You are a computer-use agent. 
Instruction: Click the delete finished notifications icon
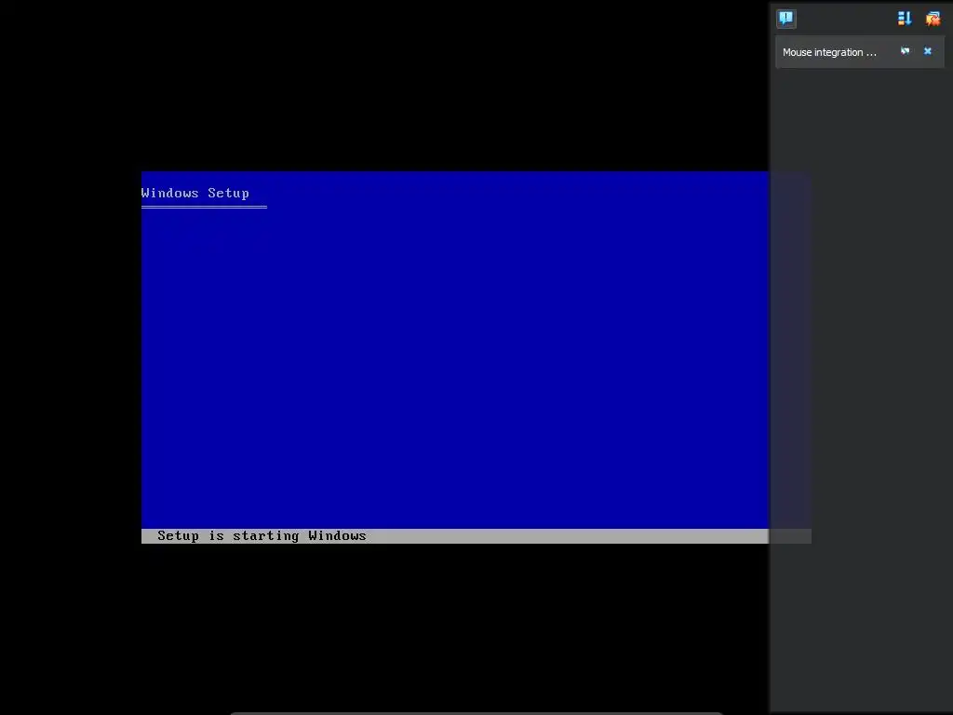click(933, 19)
